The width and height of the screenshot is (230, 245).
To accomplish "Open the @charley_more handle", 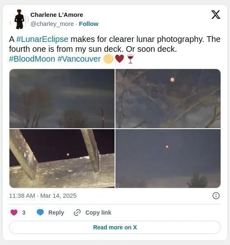I will pyautogui.click(x=52, y=24).
